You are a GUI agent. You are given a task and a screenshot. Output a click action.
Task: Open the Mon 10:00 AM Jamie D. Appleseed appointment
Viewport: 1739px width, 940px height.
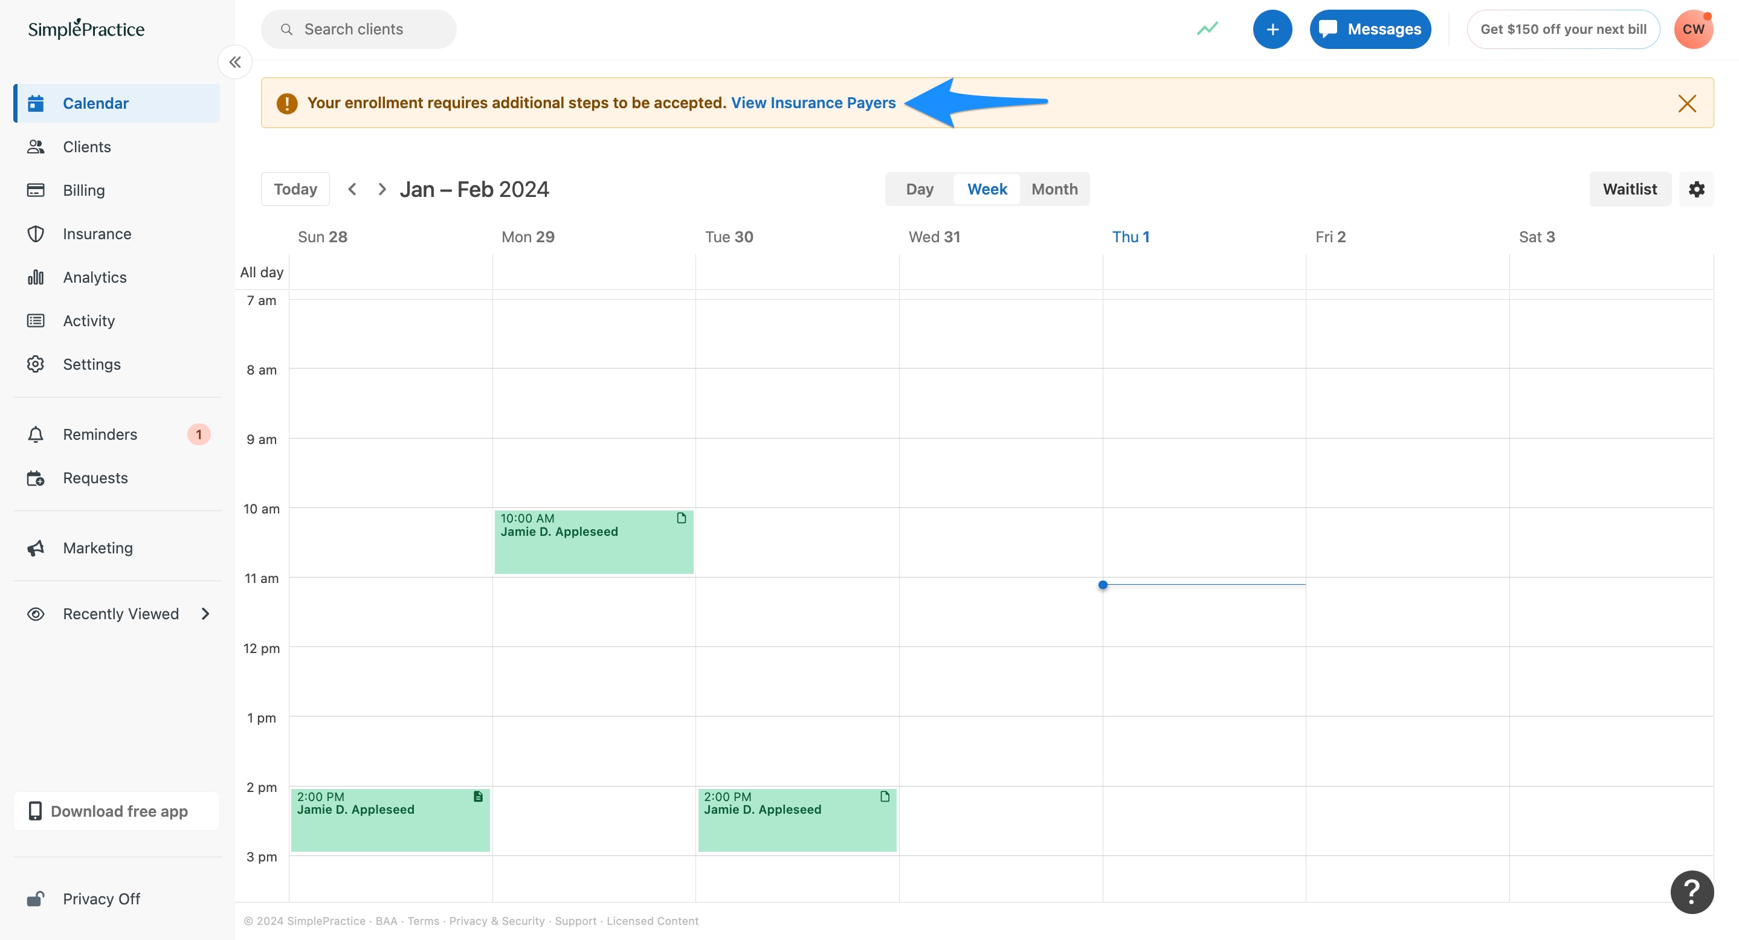pos(593,542)
